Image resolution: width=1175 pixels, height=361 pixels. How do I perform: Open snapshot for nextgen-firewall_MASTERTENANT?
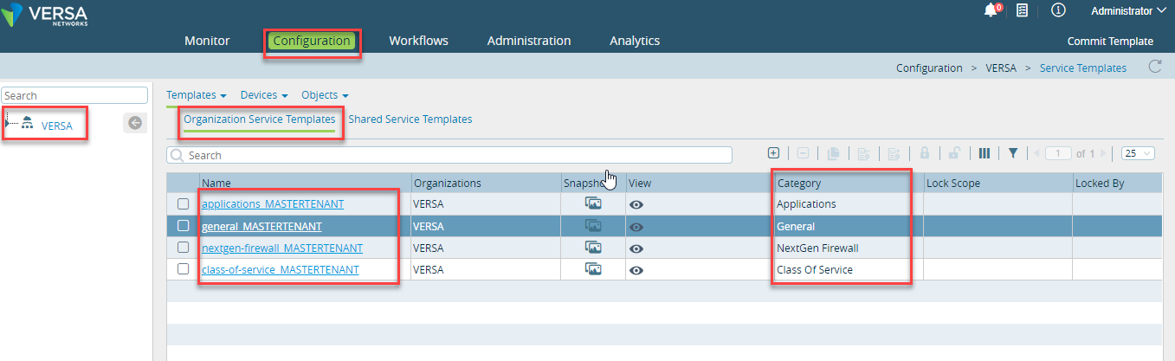point(593,248)
